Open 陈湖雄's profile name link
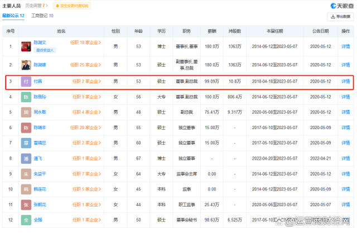 coord(40,65)
